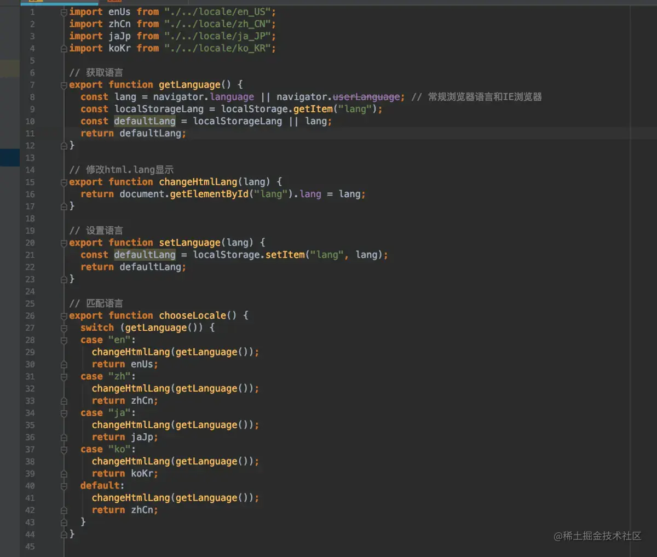Click the switch keyword
Image resolution: width=657 pixels, height=557 pixels.
[97, 328]
